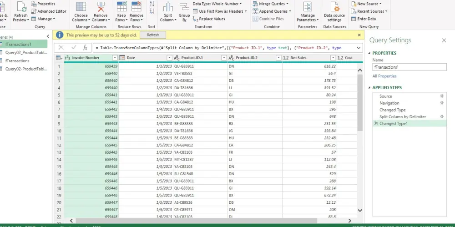Open Data source settings
The height and width of the screenshot is (227, 455).
click(334, 12)
